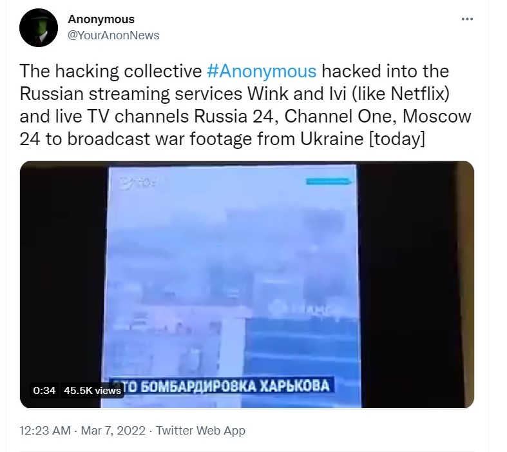
Task: Click the tweet line mentioning Channel One
Action: [245, 116]
